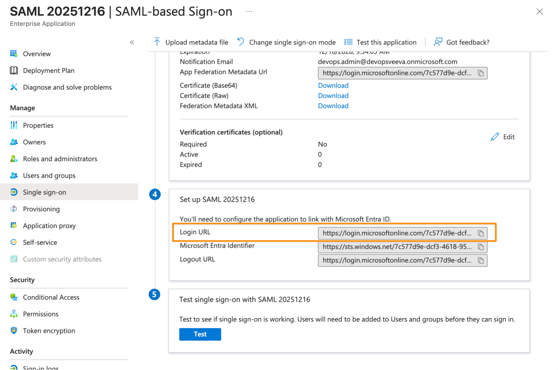
Task: Download Certificate (Raw)
Action: pyautogui.click(x=333, y=96)
